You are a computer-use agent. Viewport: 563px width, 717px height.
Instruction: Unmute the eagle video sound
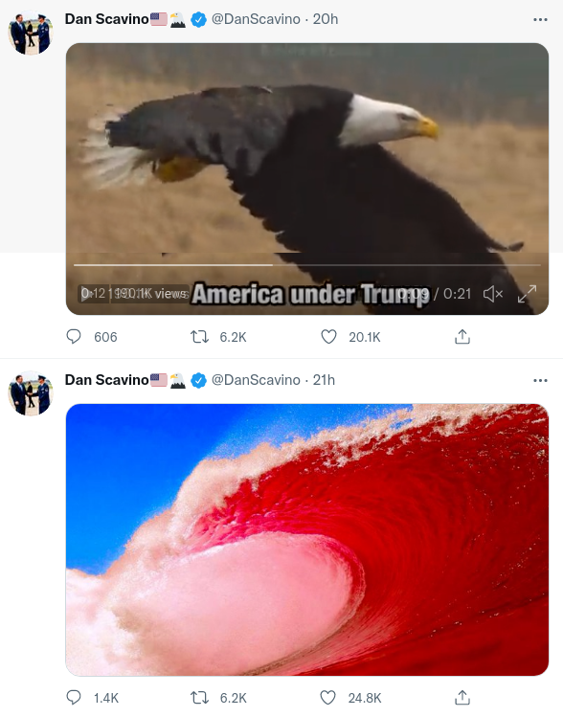coord(492,294)
